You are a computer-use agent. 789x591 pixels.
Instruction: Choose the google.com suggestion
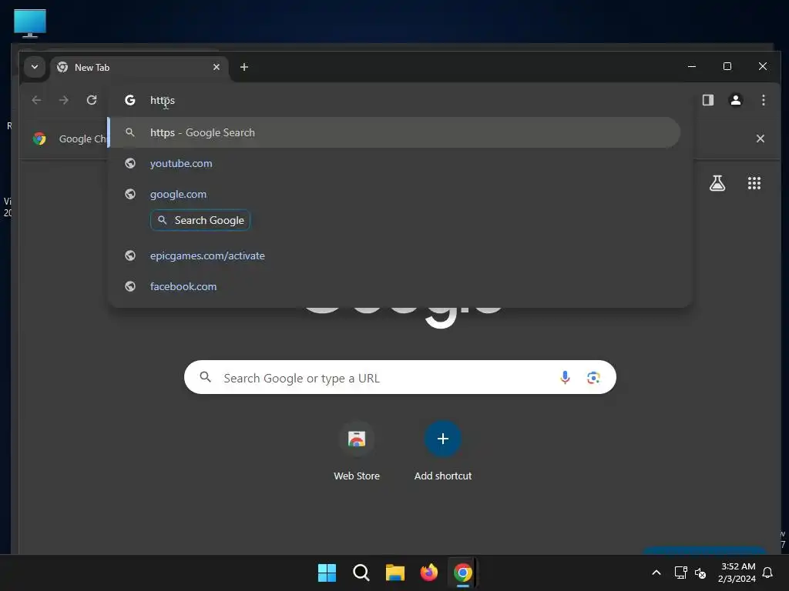pos(394,194)
